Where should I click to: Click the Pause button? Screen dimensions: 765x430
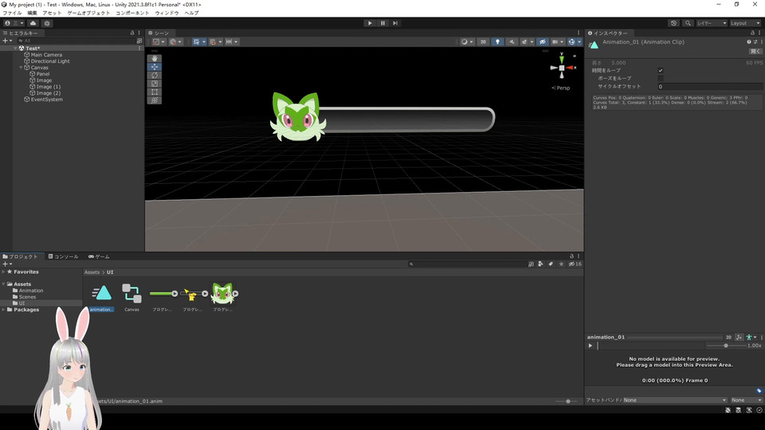point(382,23)
